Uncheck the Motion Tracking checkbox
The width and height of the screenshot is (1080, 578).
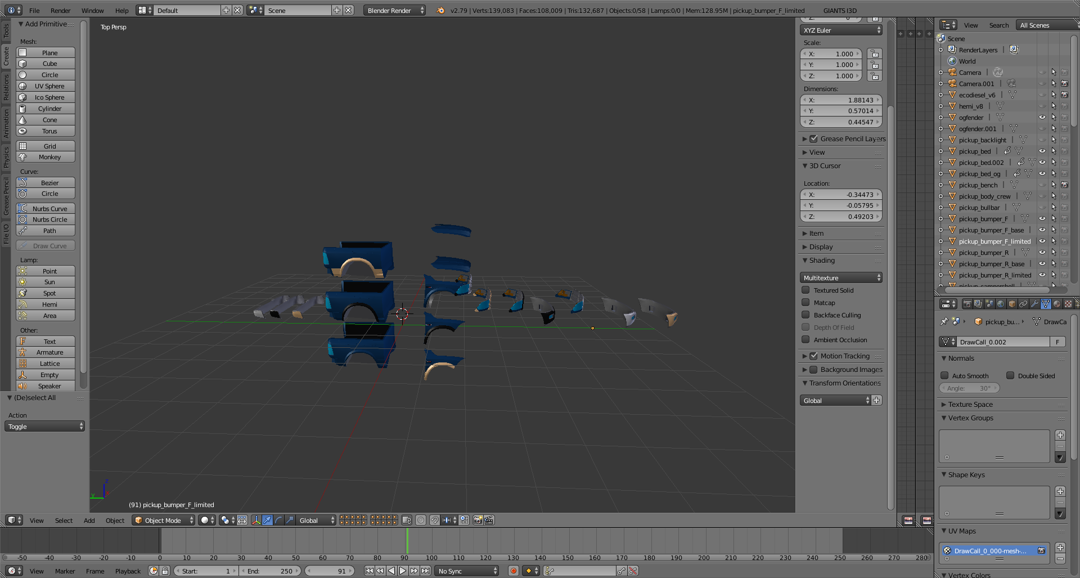[813, 356]
